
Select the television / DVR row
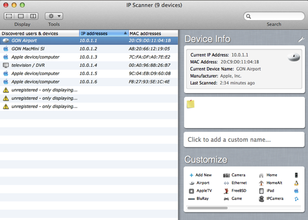click(x=89, y=65)
